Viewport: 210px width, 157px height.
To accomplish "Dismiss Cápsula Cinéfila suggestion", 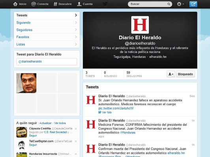I will 76,129.
